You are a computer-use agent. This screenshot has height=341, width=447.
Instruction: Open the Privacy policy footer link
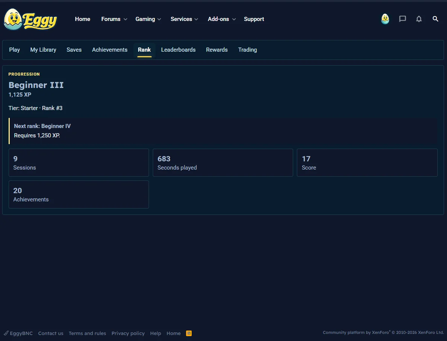[128, 333]
